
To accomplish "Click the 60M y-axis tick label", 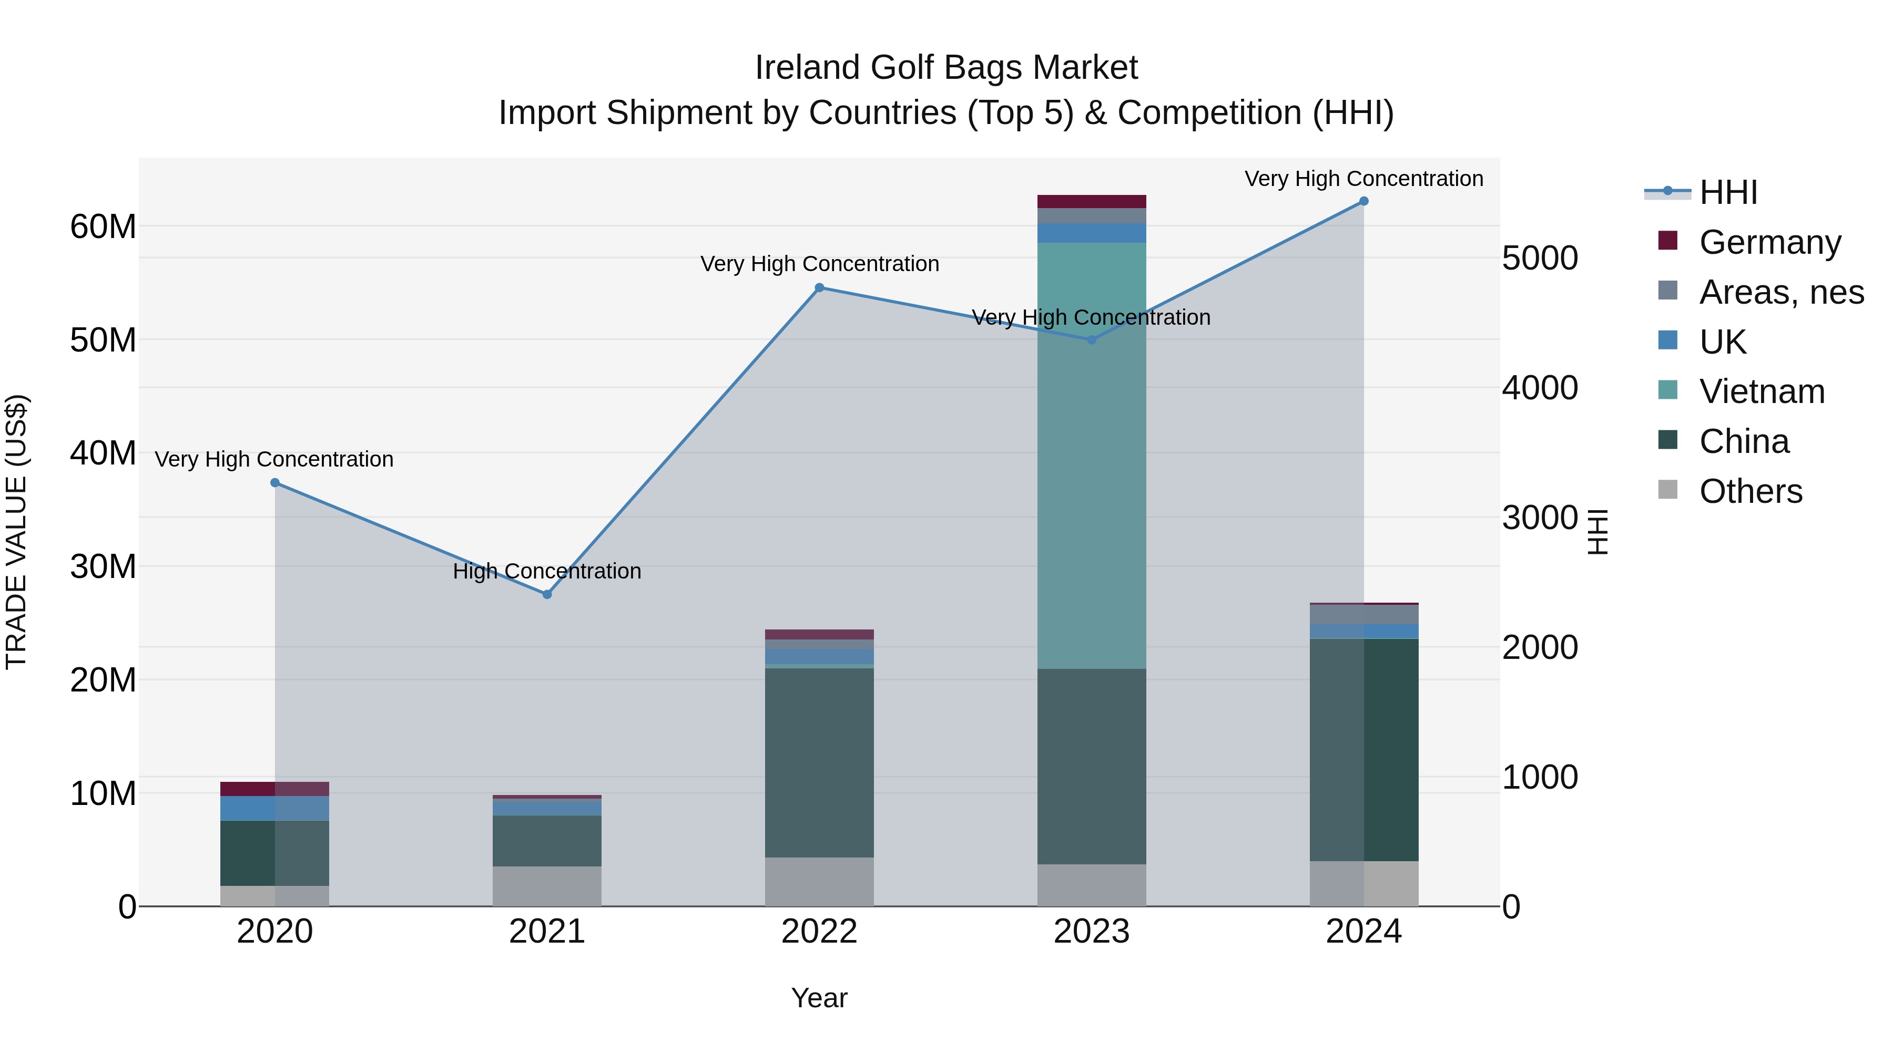I will click(103, 226).
